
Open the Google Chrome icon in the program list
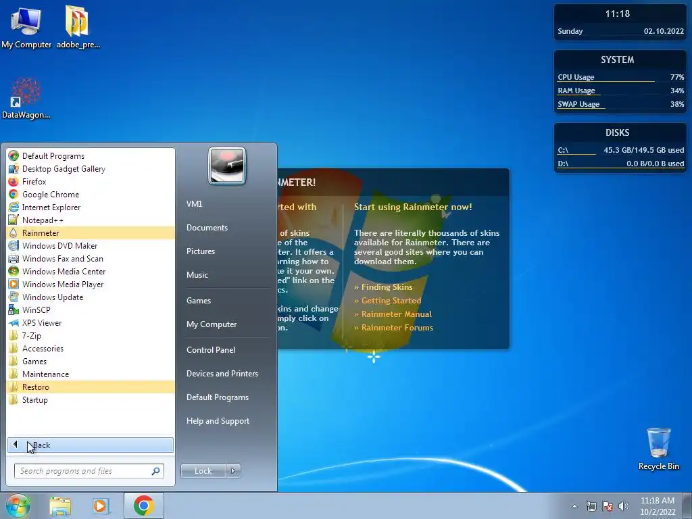pos(14,194)
